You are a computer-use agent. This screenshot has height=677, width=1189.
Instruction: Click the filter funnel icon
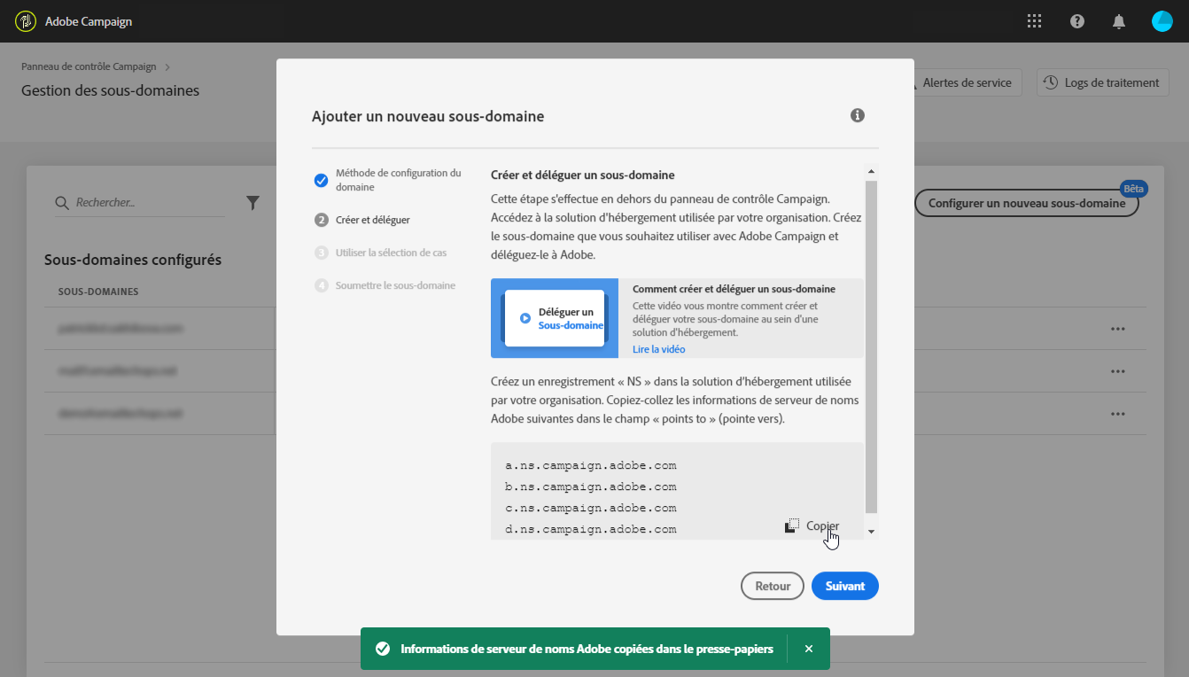coord(253,203)
